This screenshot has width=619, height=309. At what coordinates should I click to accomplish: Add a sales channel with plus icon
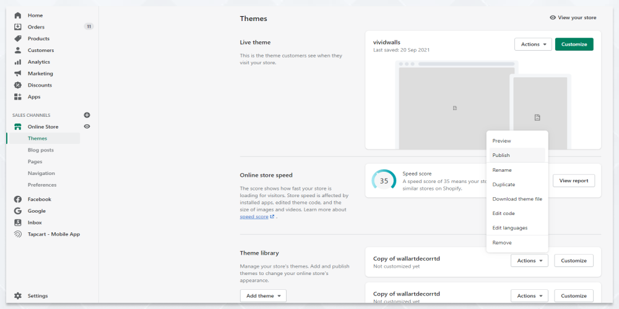87,115
